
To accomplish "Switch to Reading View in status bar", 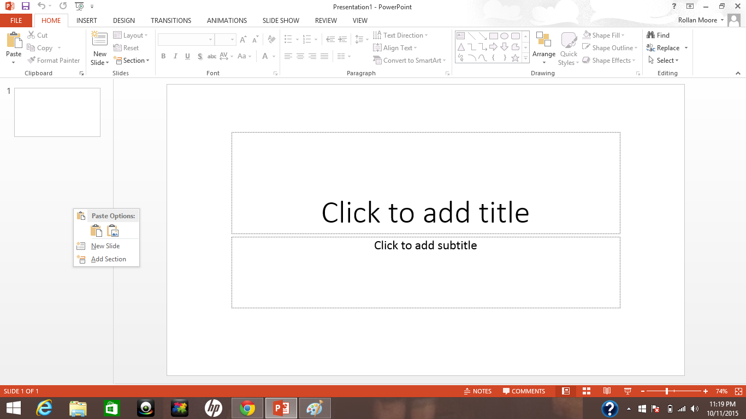I will (607, 391).
